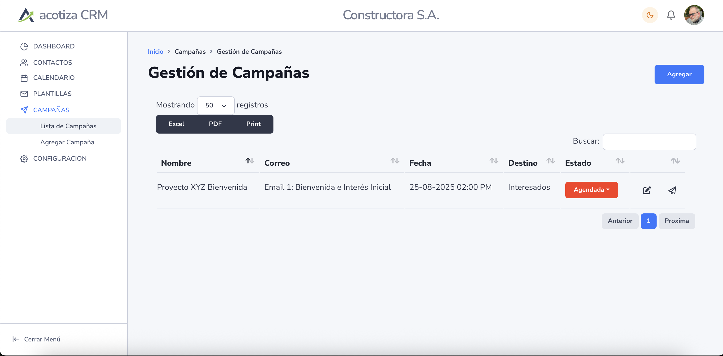Open the Plantillas section
Image resolution: width=723 pixels, height=356 pixels.
coord(52,94)
